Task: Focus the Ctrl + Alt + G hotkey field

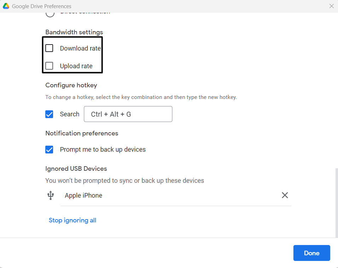Action: coord(128,114)
